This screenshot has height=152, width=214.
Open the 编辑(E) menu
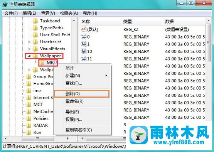[29, 14]
